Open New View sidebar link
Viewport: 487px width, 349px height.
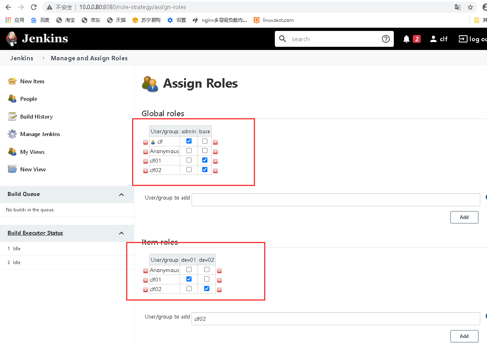pos(33,169)
